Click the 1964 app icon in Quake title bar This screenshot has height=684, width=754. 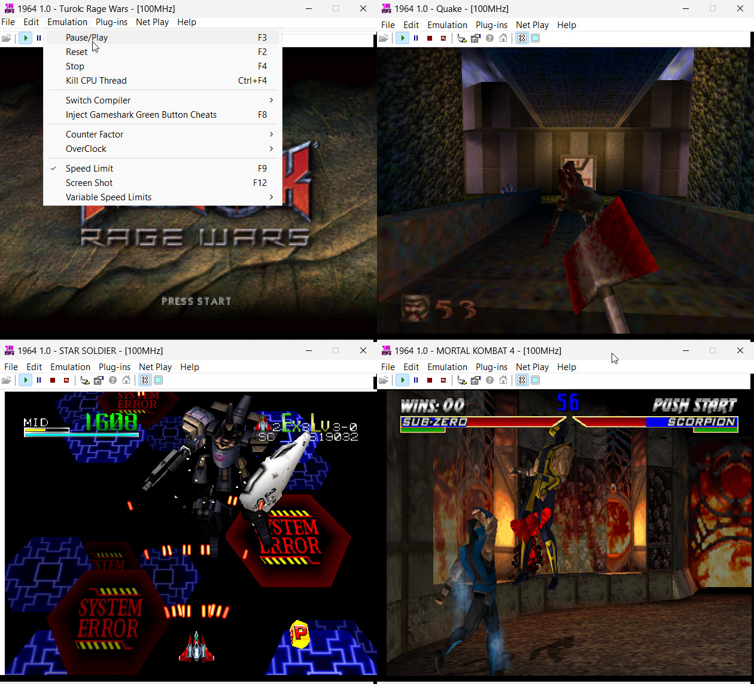tap(387, 9)
